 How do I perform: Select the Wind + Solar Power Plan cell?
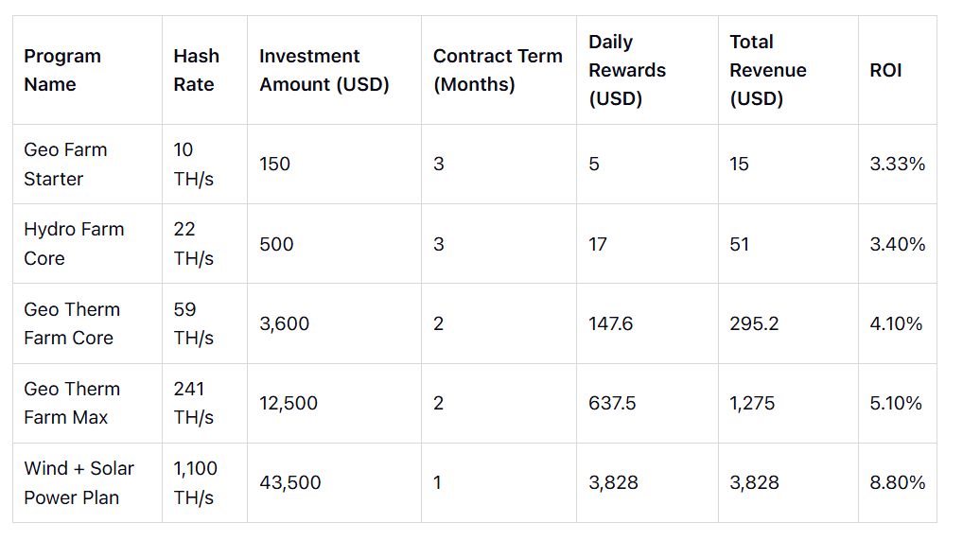point(79,482)
